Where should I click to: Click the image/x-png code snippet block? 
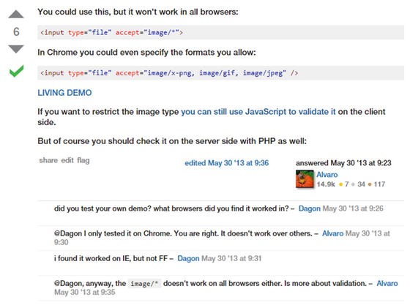(x=220, y=73)
